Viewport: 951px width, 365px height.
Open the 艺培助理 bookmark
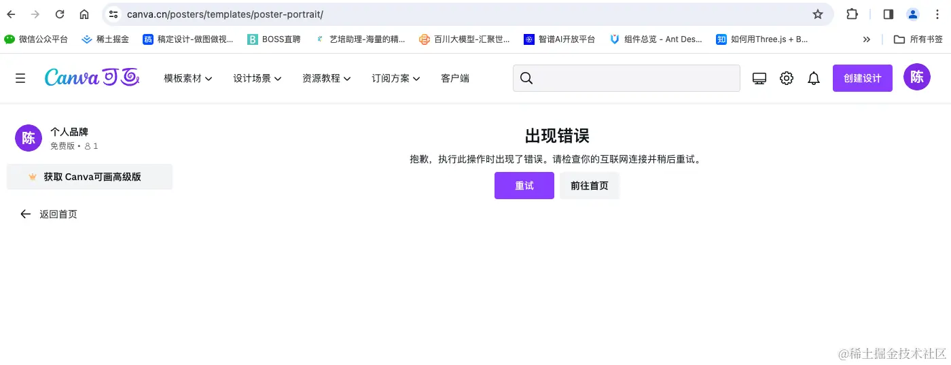[360, 39]
